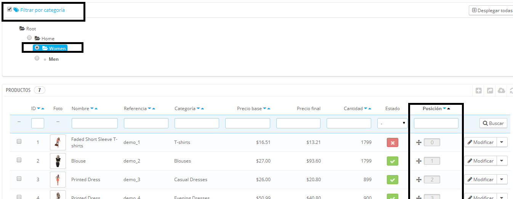Sort Posición column descending arrow
513x199 pixels.
444,109
